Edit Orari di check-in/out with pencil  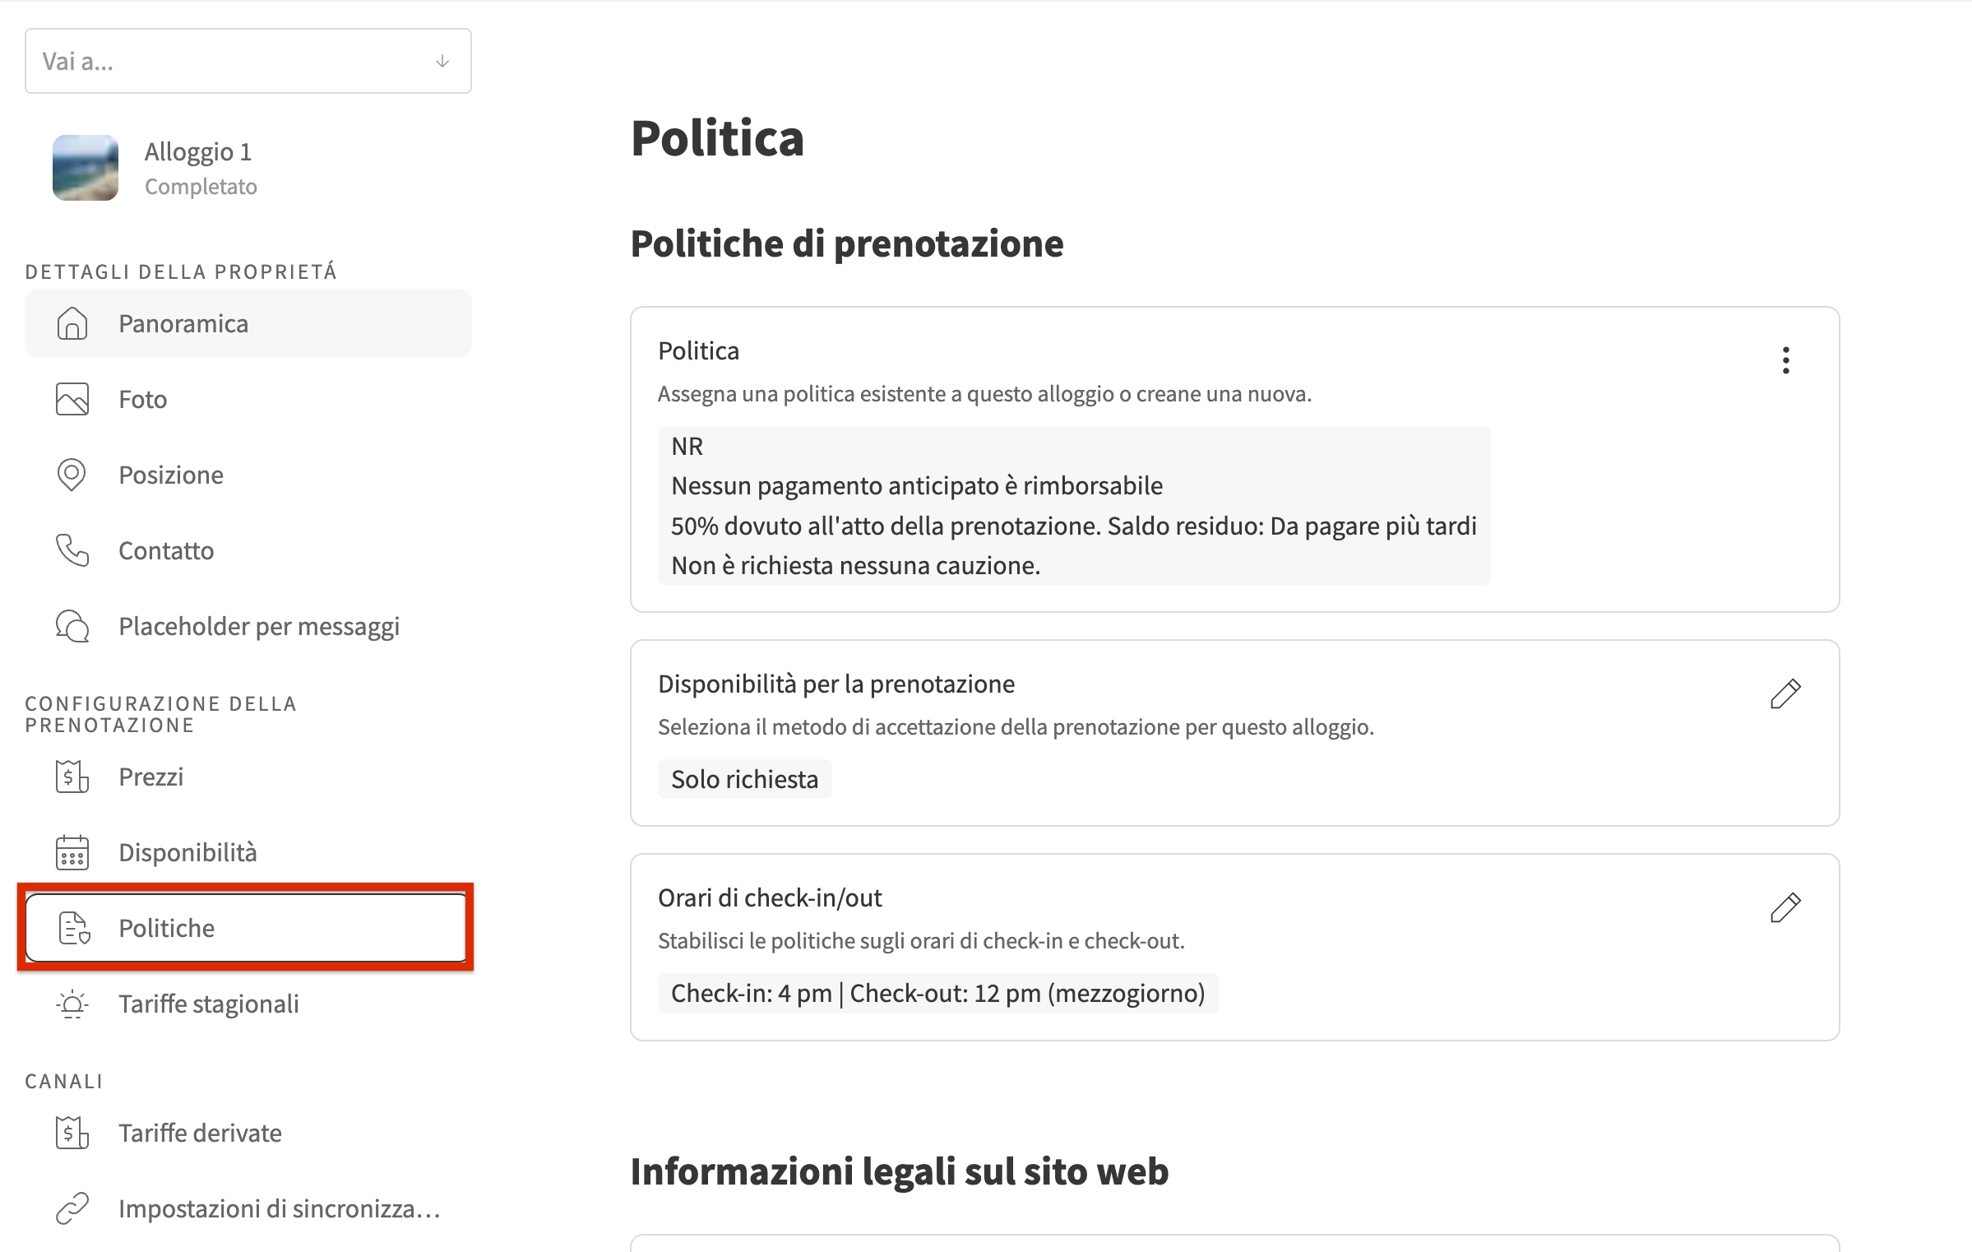[1785, 908]
